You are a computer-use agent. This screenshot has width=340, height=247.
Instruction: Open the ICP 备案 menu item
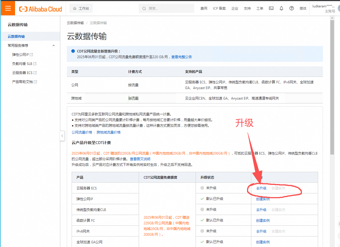(219, 9)
